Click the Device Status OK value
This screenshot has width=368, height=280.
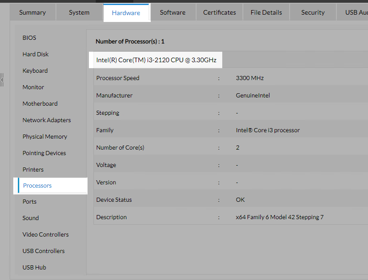[x=240, y=199]
